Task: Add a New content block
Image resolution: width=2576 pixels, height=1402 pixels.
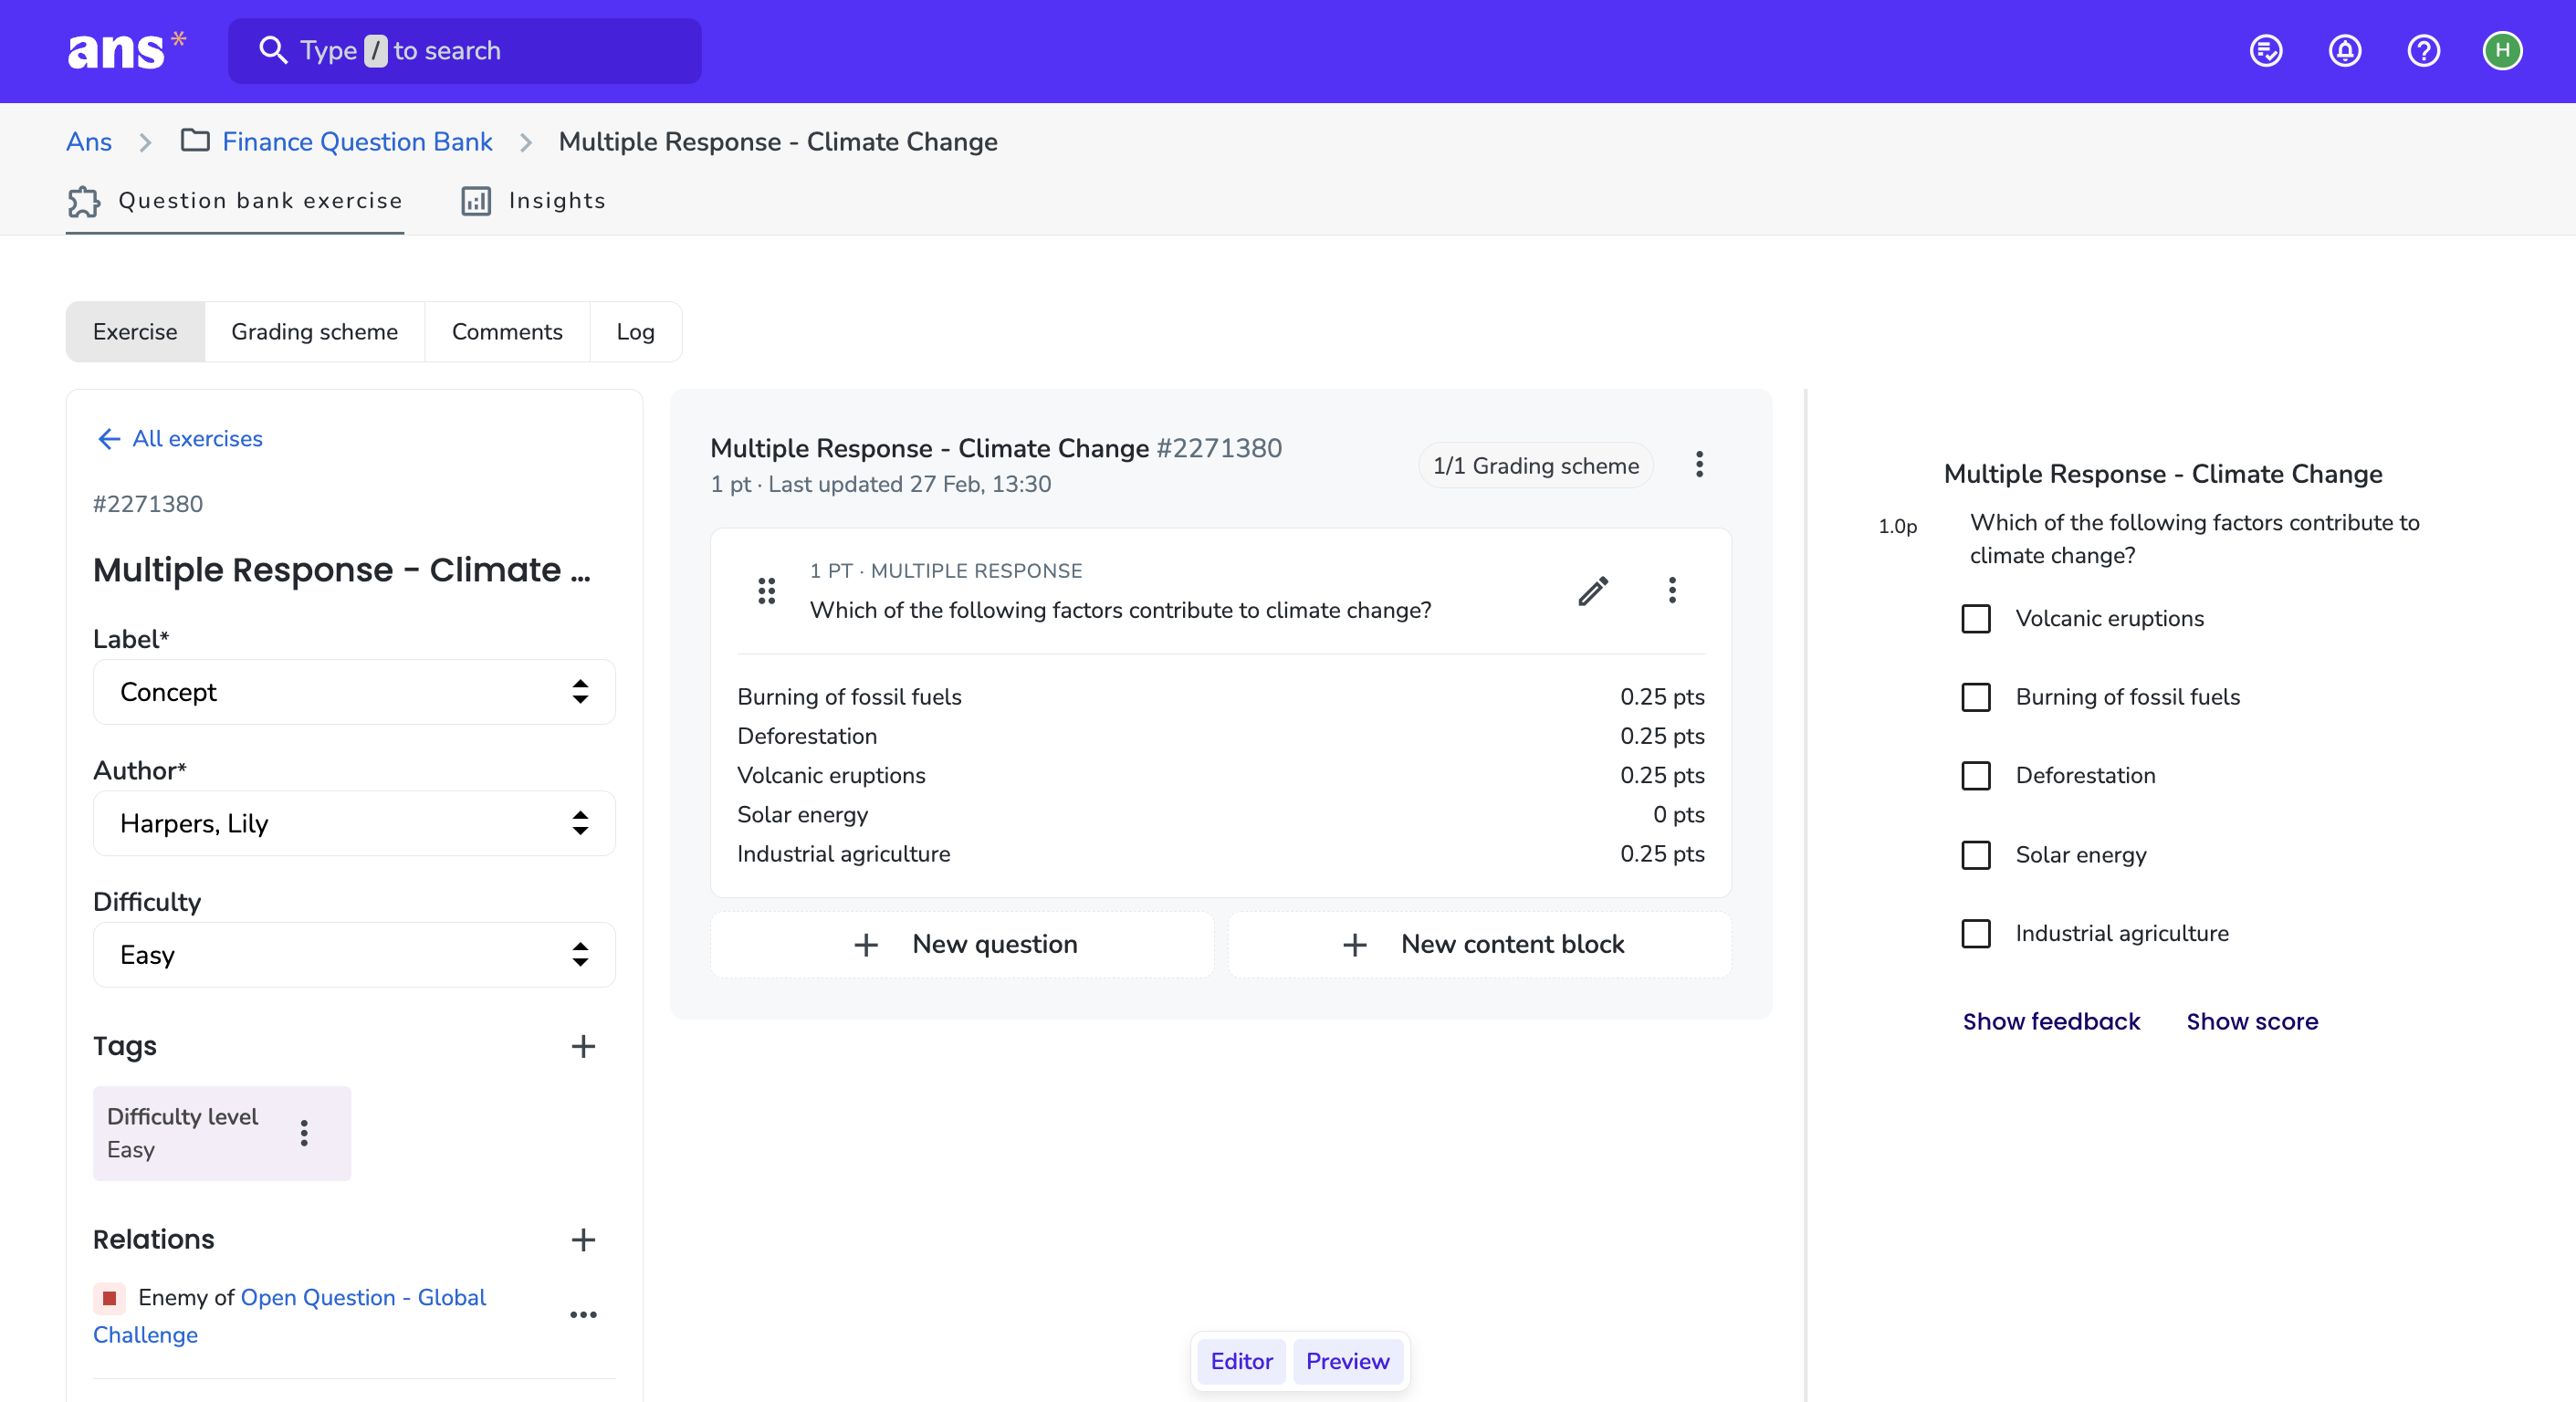Action: [x=1480, y=945]
